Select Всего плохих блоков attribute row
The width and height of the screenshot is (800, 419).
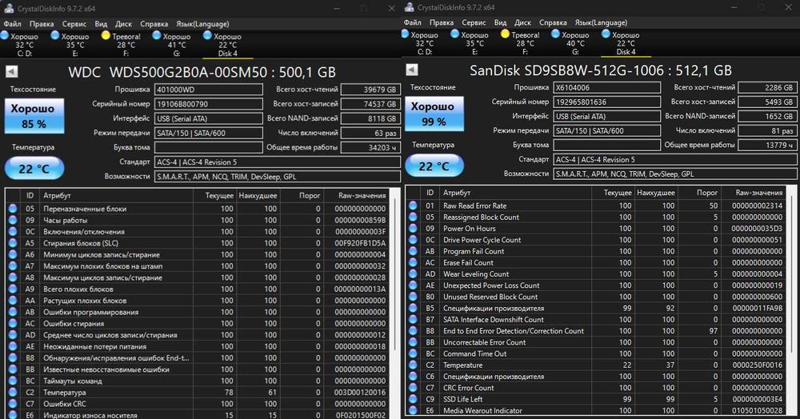click(197, 289)
